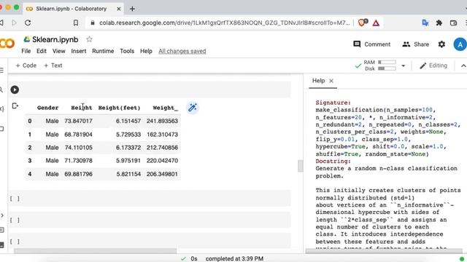Click the Height(feet) column header
This screenshot has height=262, width=467.
pos(119,108)
